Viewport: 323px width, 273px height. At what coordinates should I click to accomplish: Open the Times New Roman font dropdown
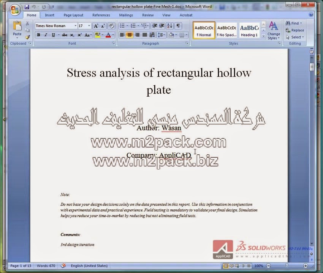pyautogui.click(x=75, y=26)
